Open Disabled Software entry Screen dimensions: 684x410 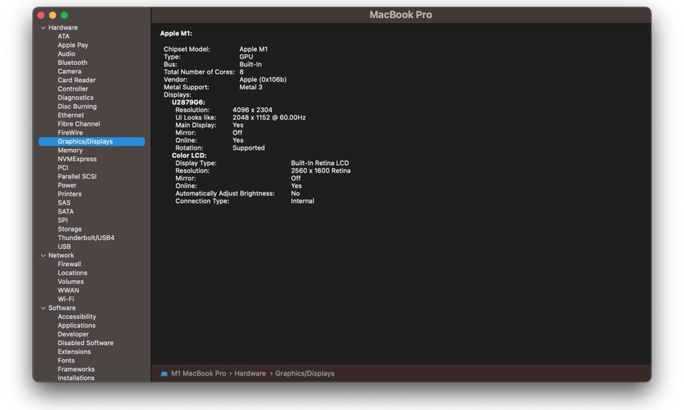(x=85, y=343)
